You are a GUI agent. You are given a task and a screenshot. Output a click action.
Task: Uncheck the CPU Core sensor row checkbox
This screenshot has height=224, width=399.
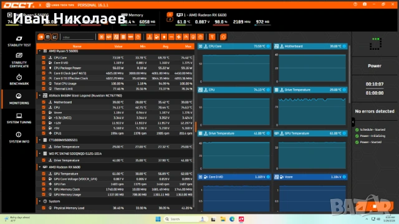(x=44, y=58)
